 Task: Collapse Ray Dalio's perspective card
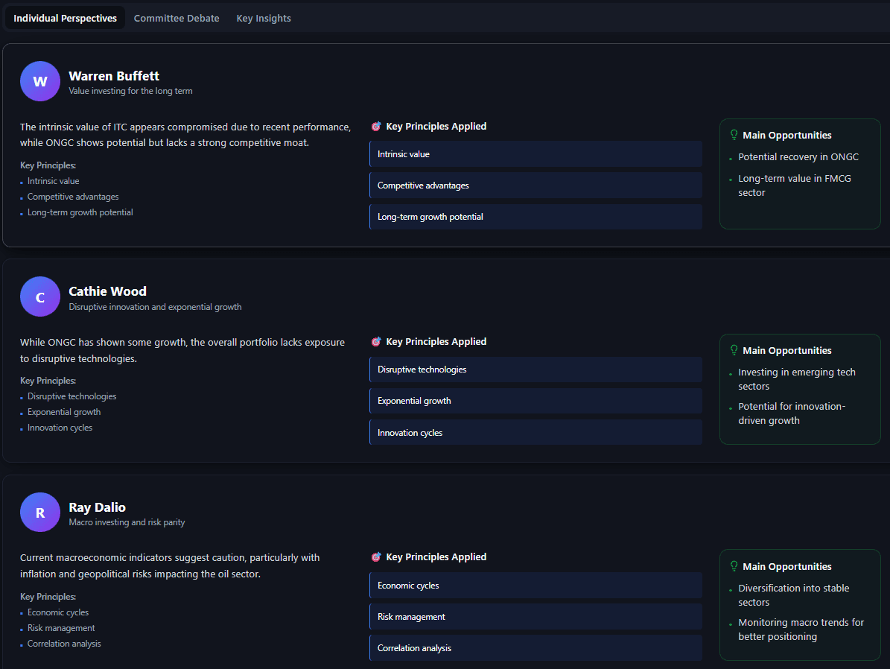coord(98,507)
